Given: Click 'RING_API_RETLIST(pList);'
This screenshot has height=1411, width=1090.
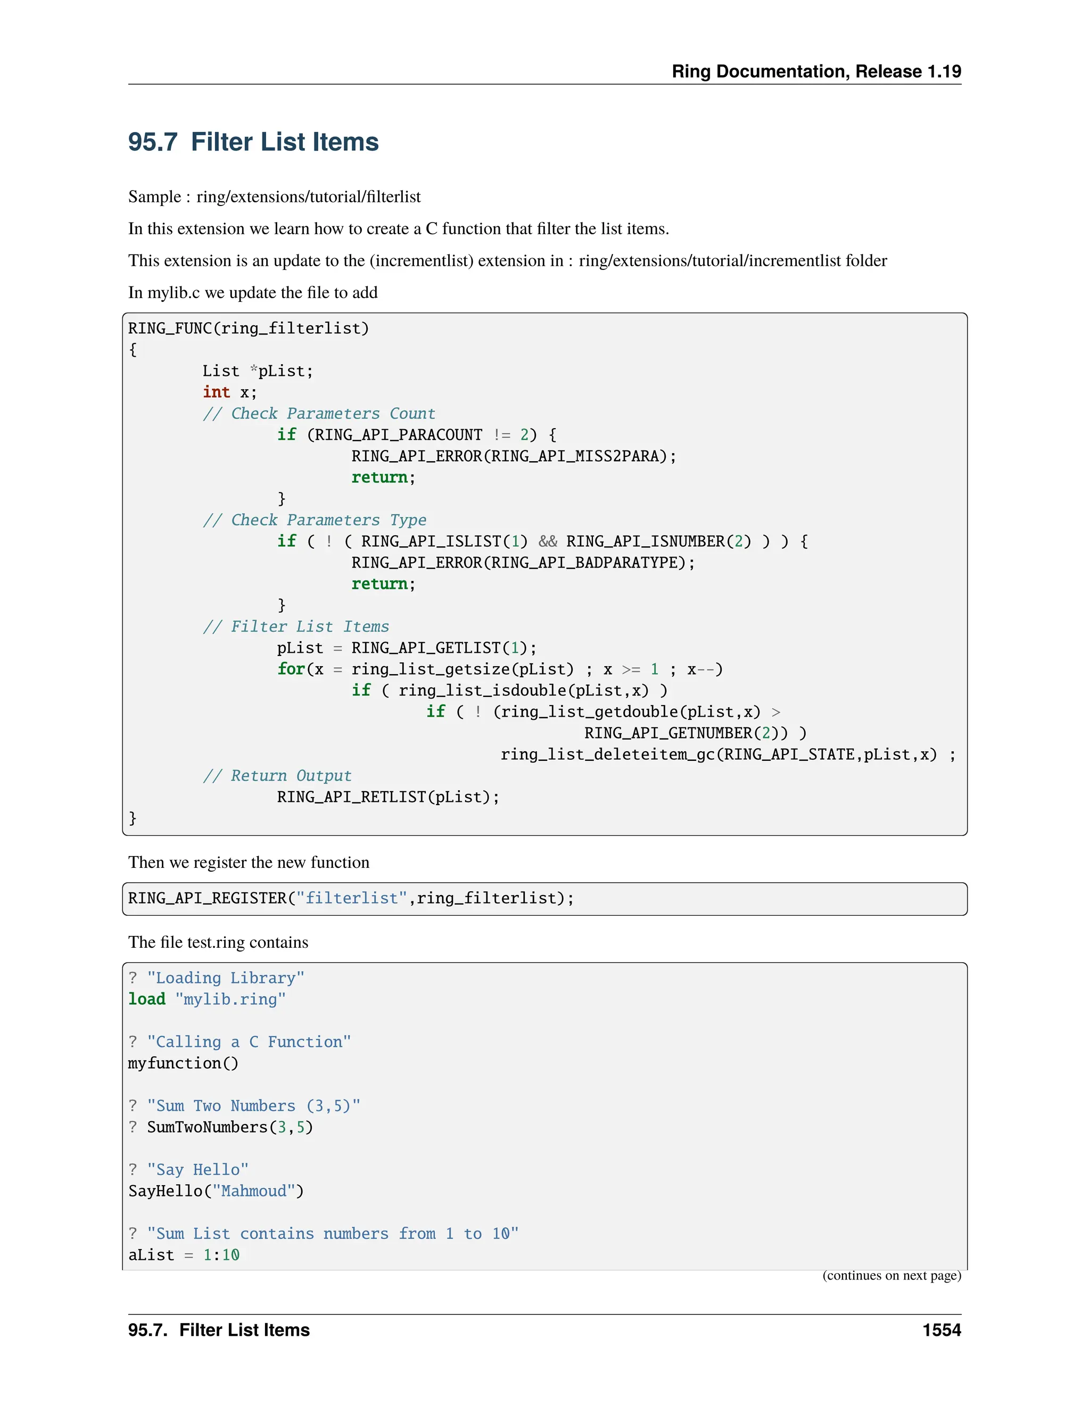Looking at the screenshot, I should [x=389, y=797].
